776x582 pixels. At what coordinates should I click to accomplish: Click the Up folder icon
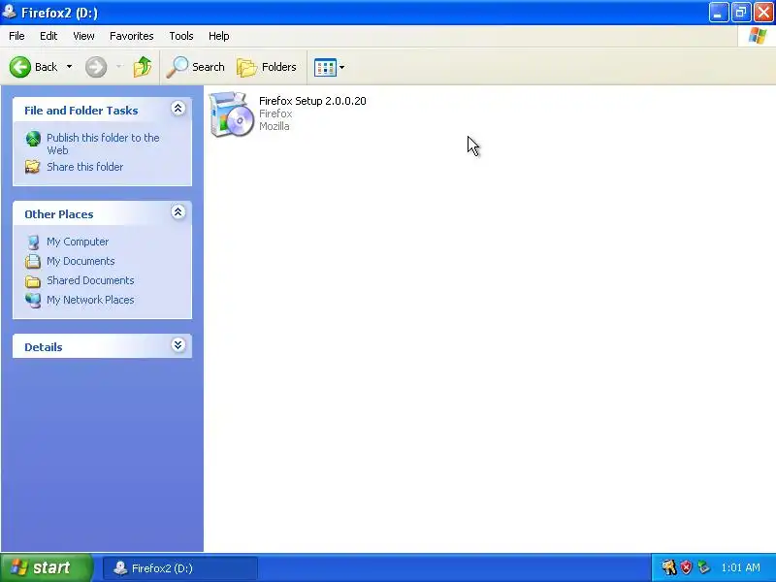point(143,67)
